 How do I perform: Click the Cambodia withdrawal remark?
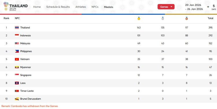[x=30, y=106]
